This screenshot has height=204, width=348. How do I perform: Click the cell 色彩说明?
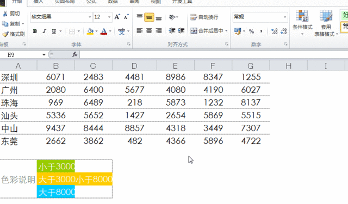pos(18,179)
